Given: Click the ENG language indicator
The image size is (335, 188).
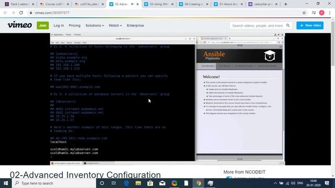Looking at the screenshot, I should point(300,183).
